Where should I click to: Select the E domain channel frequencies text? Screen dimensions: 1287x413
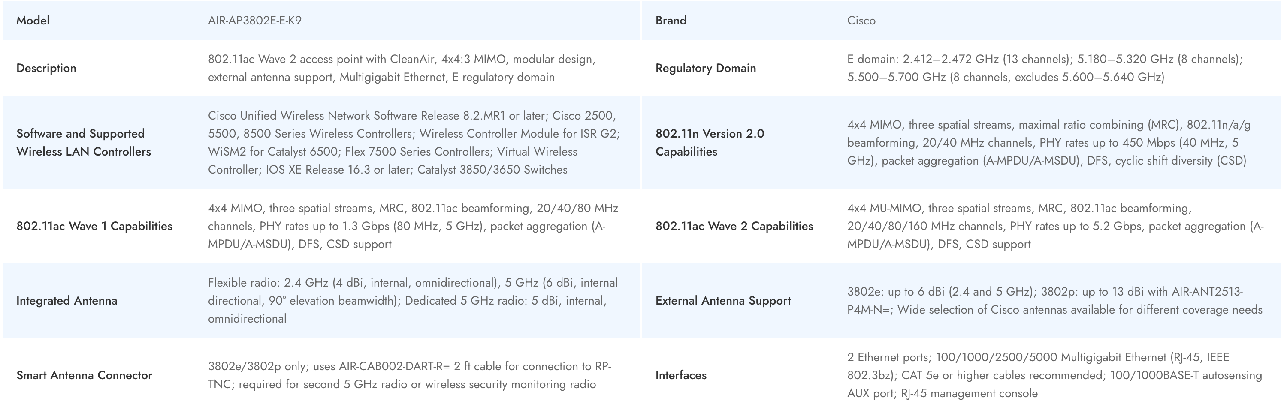pos(1044,68)
